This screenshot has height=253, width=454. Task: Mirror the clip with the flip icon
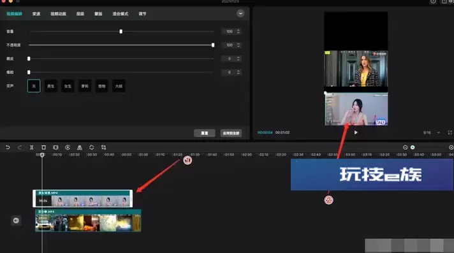(80, 147)
